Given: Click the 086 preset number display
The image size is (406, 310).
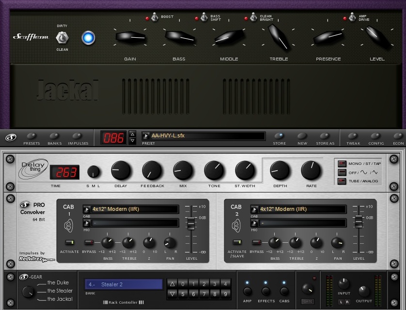Looking at the screenshot, I should click(x=113, y=138).
